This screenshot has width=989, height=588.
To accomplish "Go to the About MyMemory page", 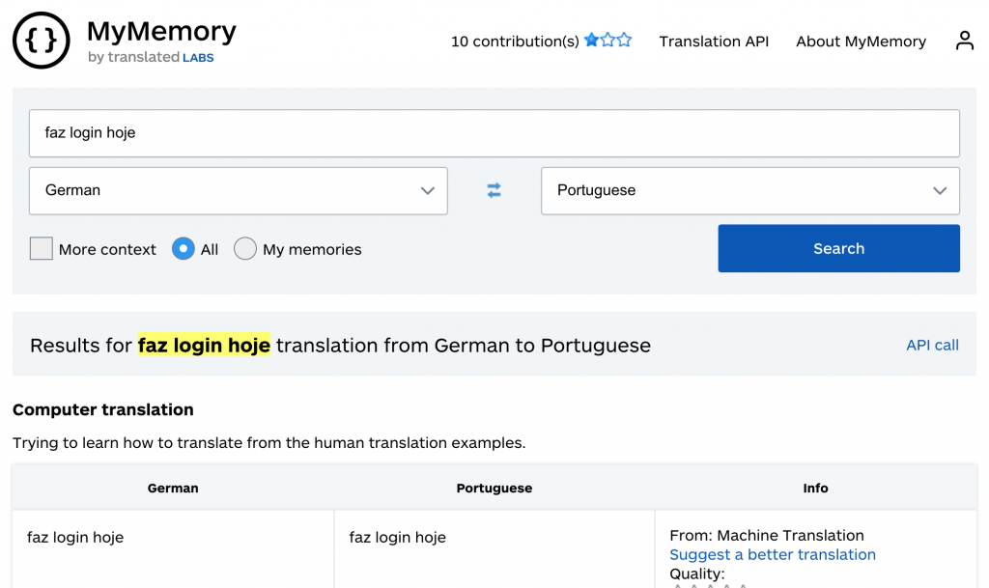I will [x=861, y=42].
